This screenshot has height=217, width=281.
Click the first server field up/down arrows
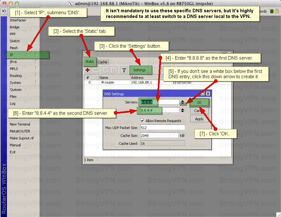click(x=182, y=102)
